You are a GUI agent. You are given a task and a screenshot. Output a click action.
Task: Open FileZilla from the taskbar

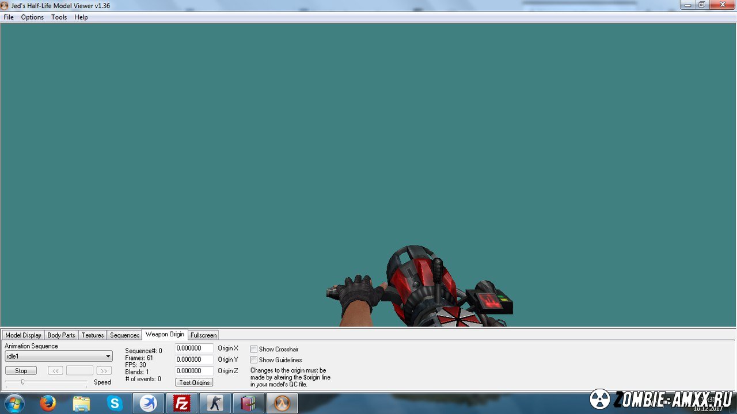click(182, 404)
